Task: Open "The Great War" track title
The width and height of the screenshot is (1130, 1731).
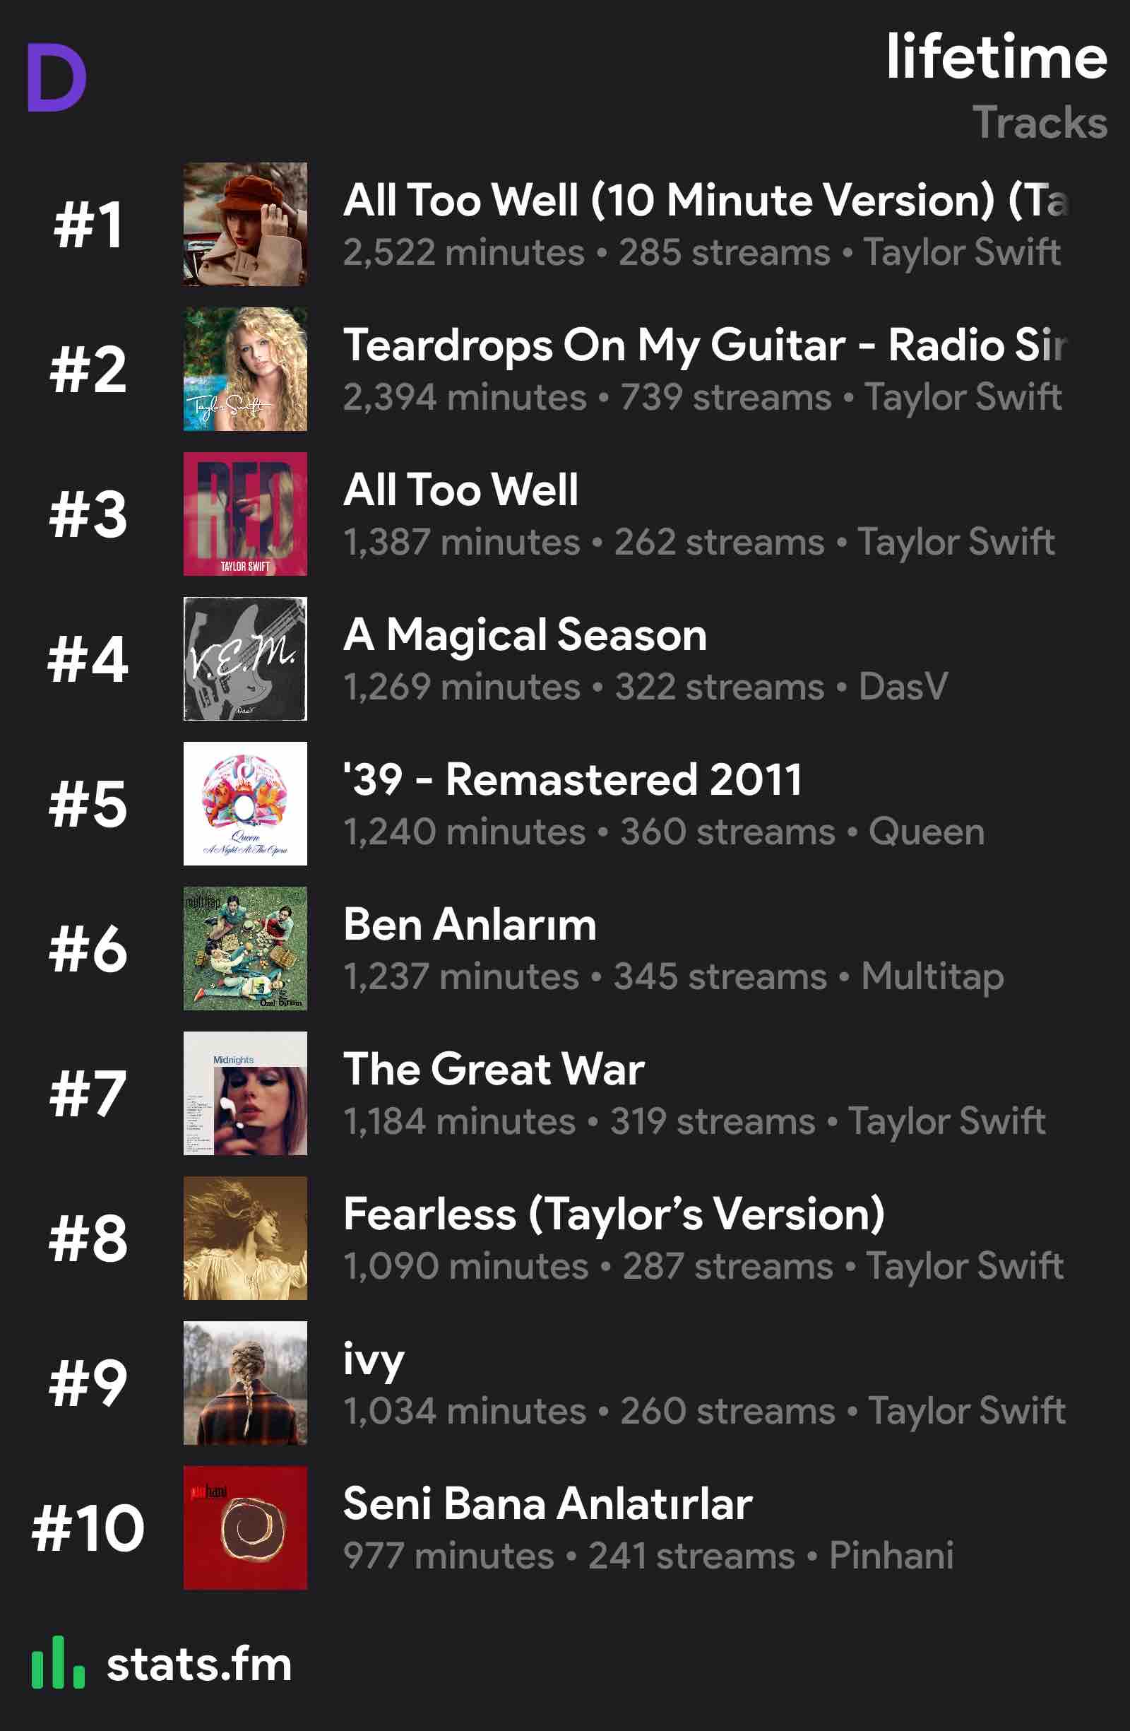Action: (494, 1068)
